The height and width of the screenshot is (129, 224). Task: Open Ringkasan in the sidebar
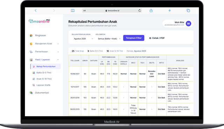tap(41, 35)
